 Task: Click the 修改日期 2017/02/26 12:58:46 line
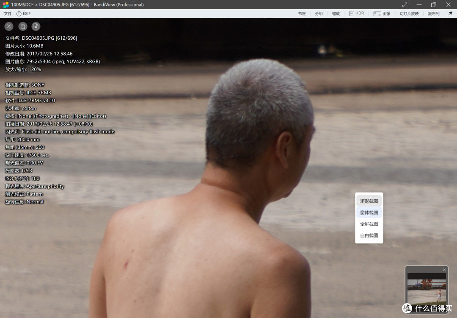click(x=39, y=54)
